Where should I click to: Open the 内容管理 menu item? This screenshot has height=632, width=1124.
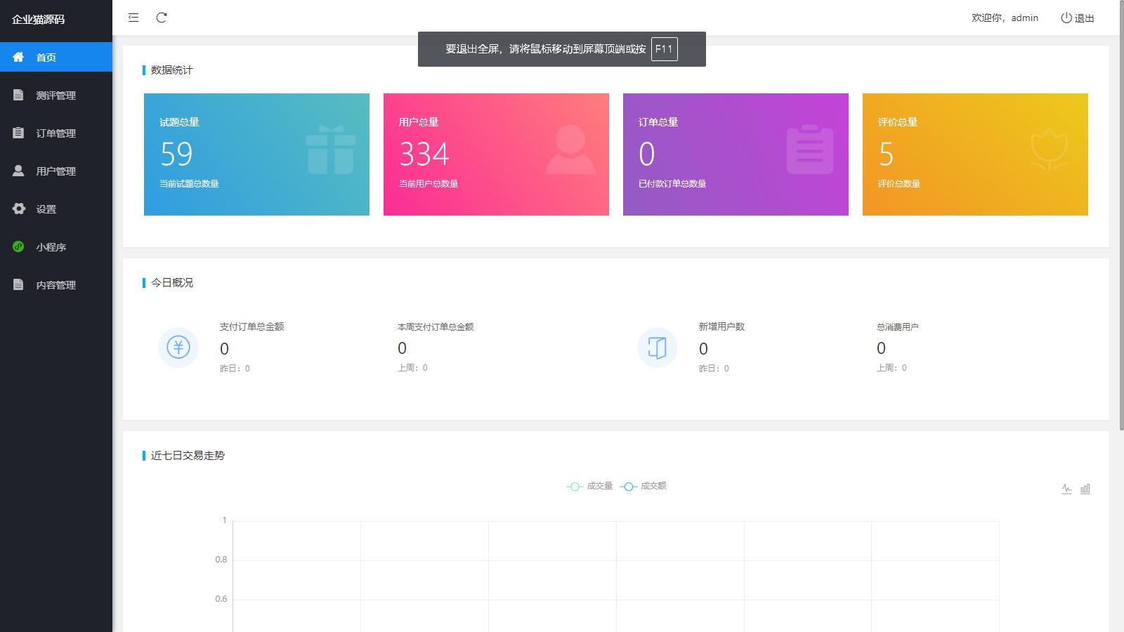pos(55,285)
